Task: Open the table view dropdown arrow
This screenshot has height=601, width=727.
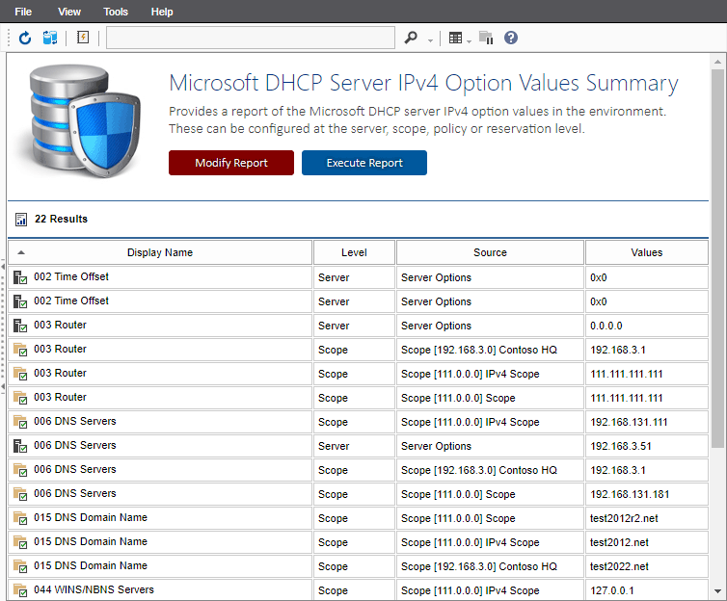Action: pyautogui.click(x=470, y=41)
